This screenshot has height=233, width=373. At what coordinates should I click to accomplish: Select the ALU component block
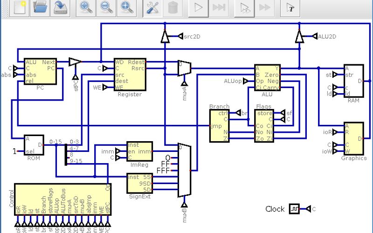pyautogui.click(x=267, y=77)
